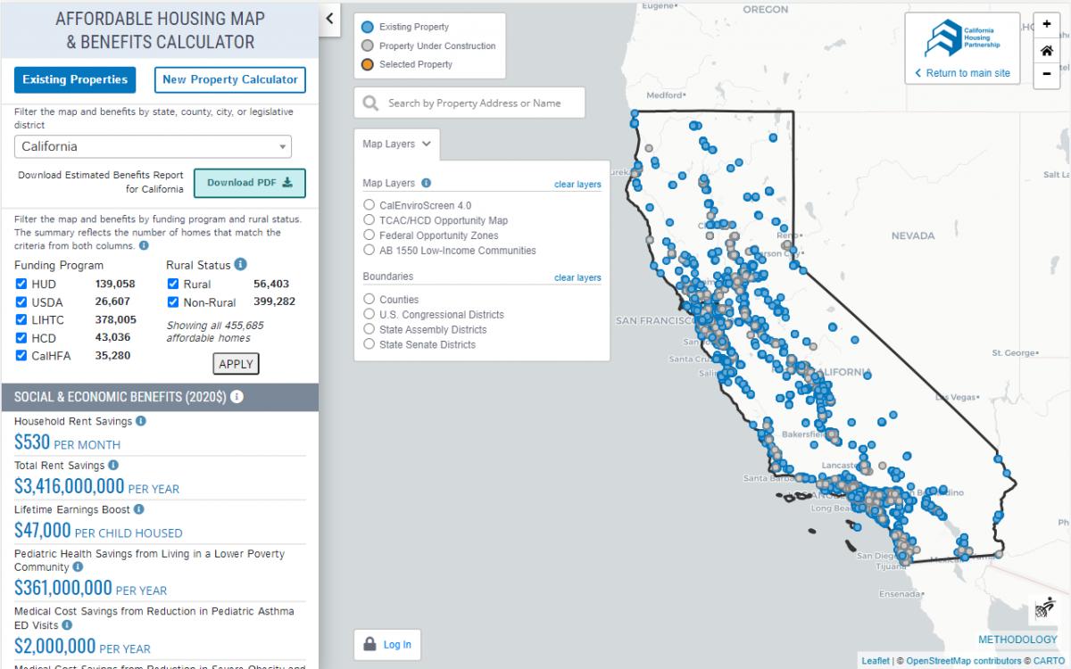Switch to New Property Calculator tab
1071x669 pixels.
(230, 79)
